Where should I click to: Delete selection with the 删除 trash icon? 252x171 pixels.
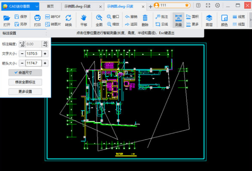[x=145, y=21]
